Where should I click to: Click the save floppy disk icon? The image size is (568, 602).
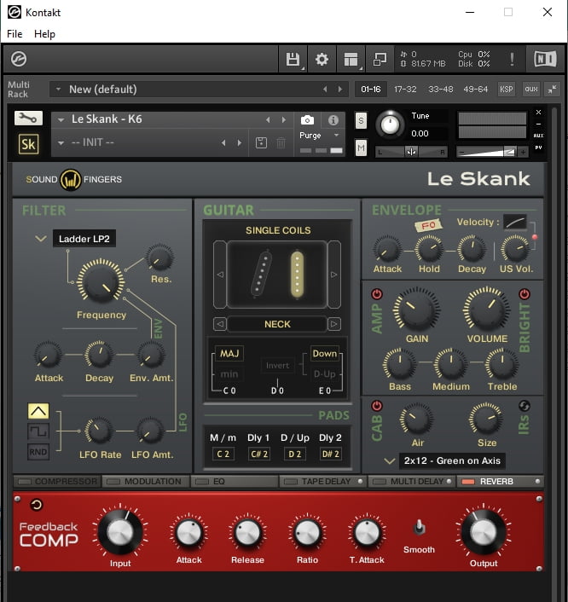point(293,60)
